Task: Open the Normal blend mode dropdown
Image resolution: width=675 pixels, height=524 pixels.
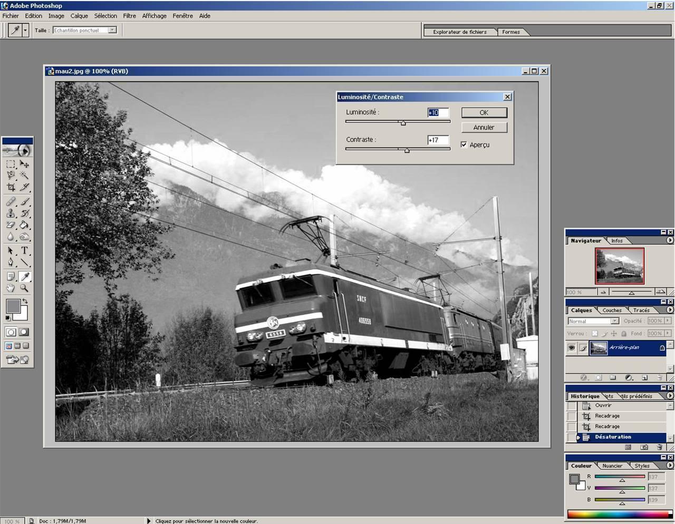Action: (614, 321)
